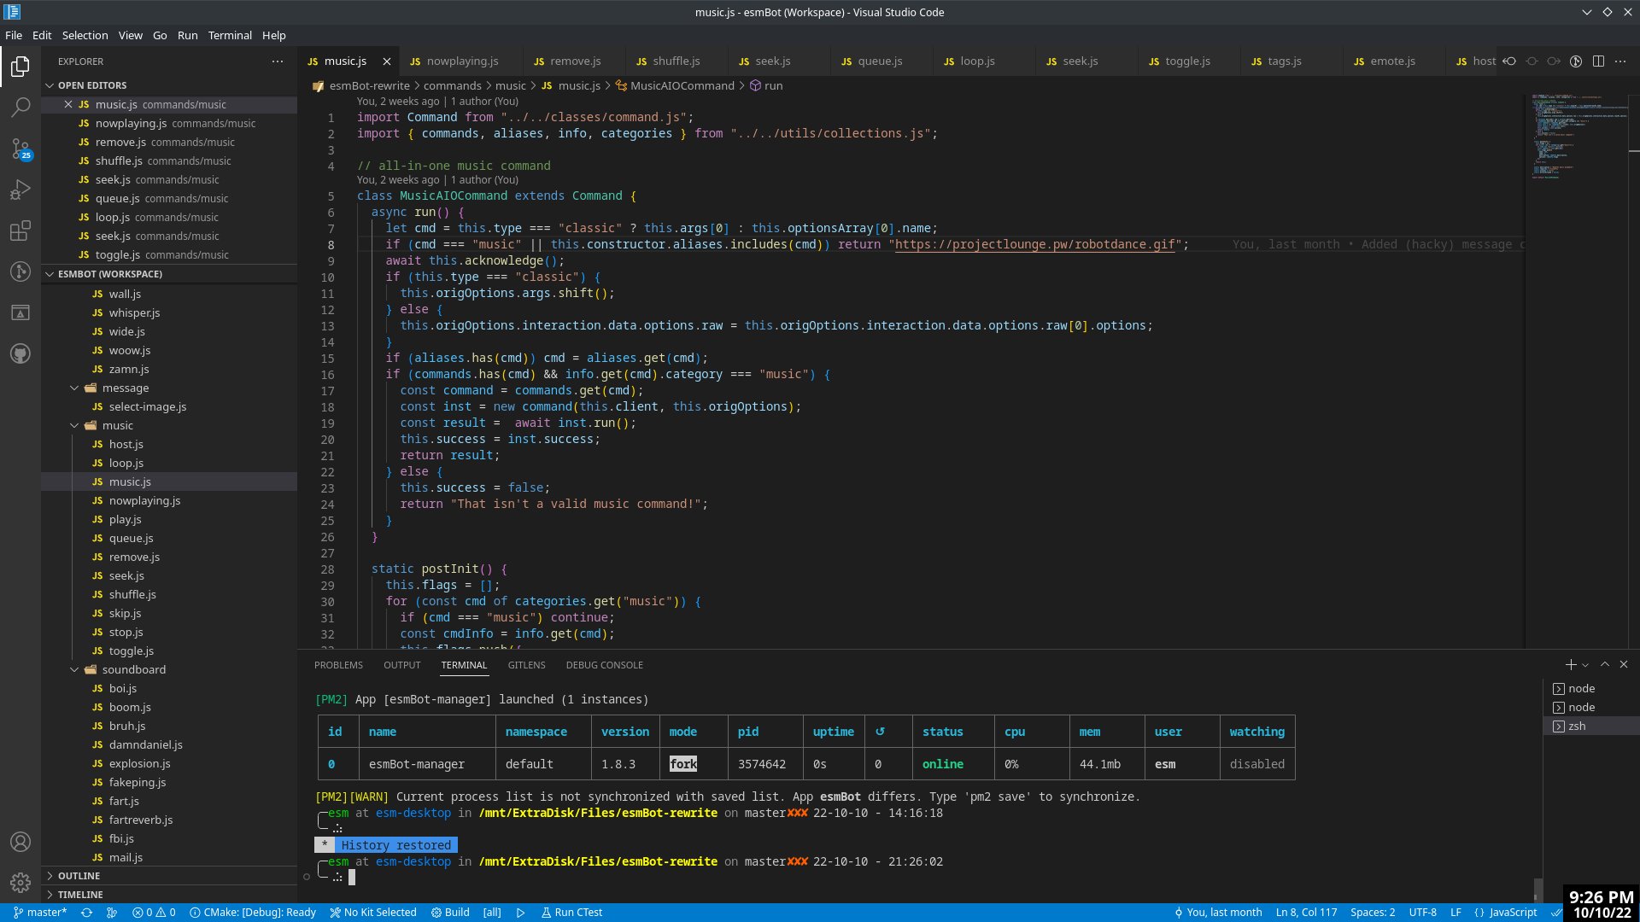Screen dimensions: 1640x922
Task: Click the master branch indicator
Action: [x=39, y=913]
